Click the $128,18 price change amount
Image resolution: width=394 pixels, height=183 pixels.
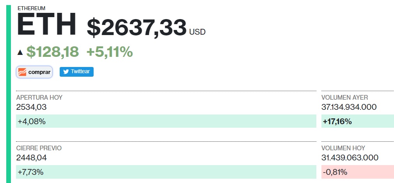click(x=52, y=52)
